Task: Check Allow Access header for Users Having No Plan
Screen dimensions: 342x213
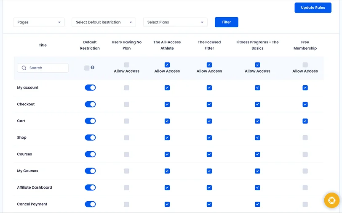Action: 126,65
